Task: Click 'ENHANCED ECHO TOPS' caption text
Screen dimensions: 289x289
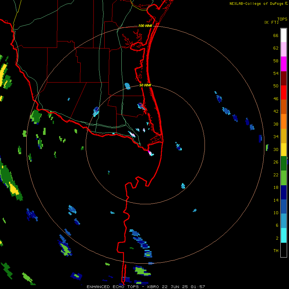Action: [113, 287]
